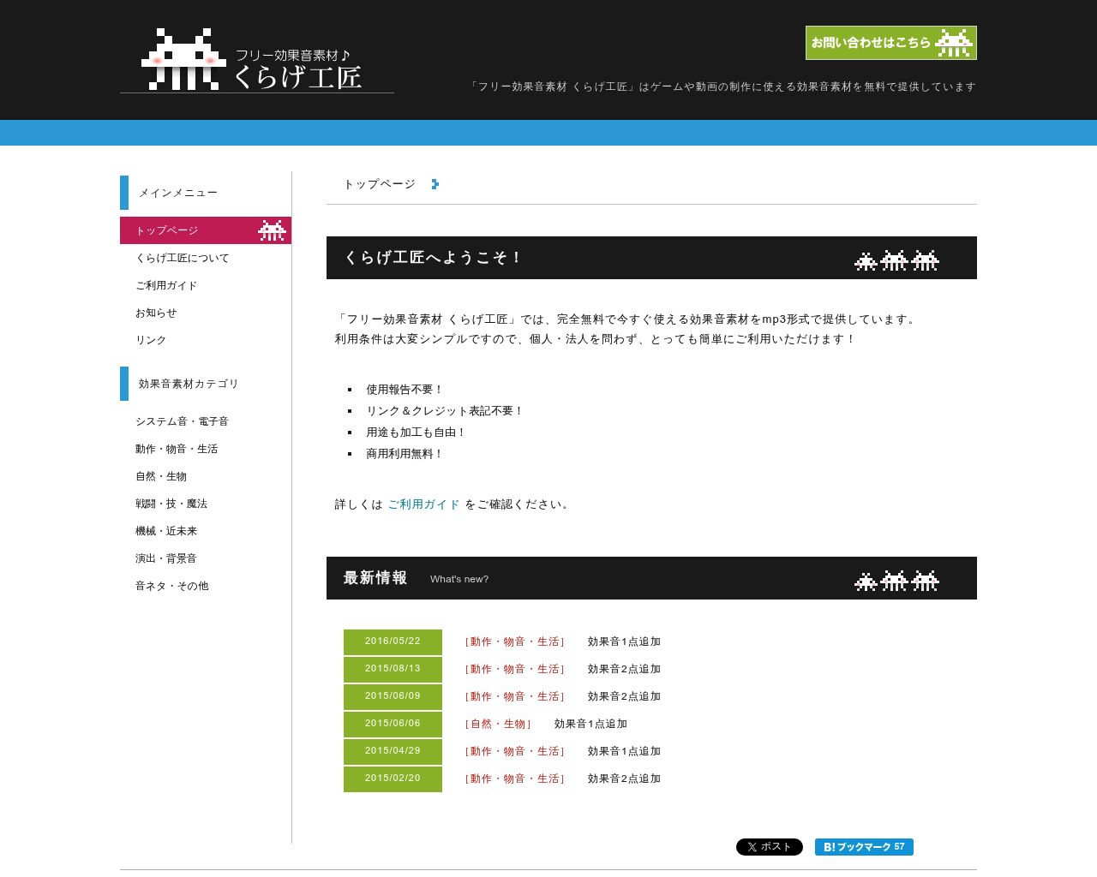Click the 最新情報 heading text
Screen dimensions: 1097x877
[x=375, y=578]
